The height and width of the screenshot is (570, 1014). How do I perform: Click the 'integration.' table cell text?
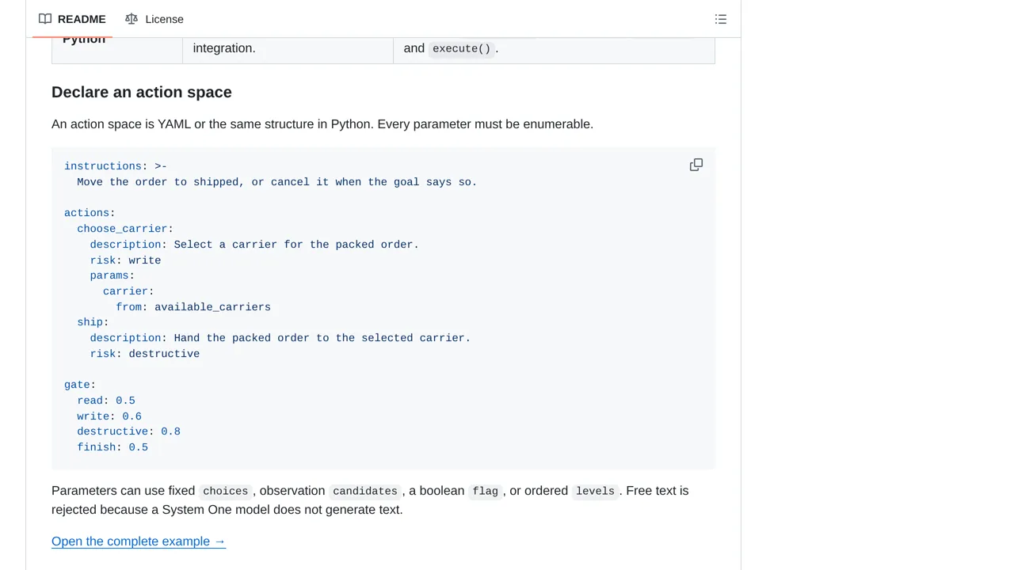coord(224,47)
